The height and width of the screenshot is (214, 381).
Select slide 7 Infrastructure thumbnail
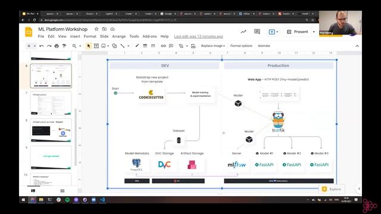pos(51,103)
